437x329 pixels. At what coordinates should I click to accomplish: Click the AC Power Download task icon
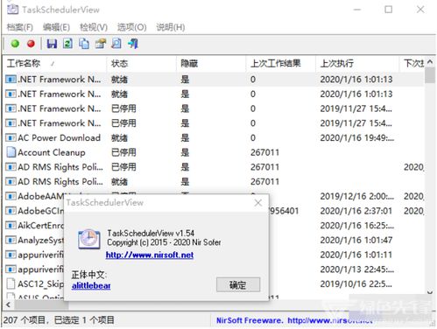point(11,137)
